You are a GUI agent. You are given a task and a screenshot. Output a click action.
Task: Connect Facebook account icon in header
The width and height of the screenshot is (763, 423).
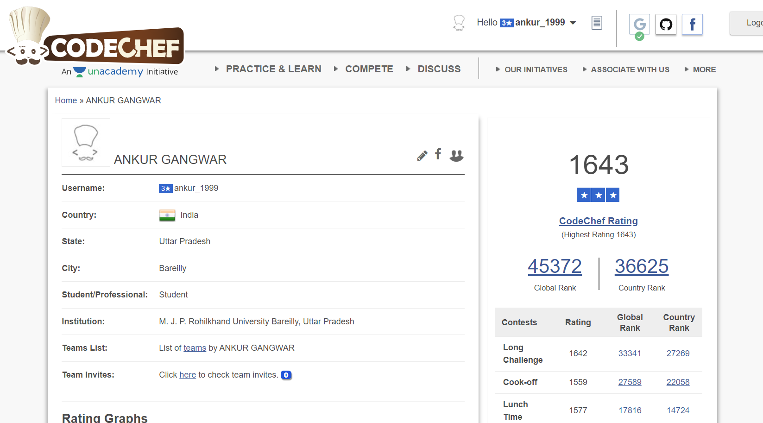692,25
